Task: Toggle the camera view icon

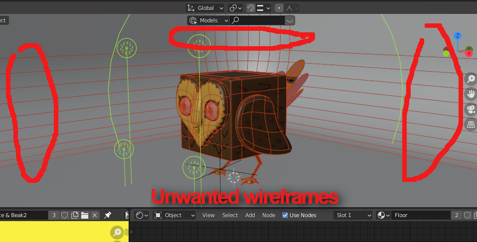Action: pos(471,109)
